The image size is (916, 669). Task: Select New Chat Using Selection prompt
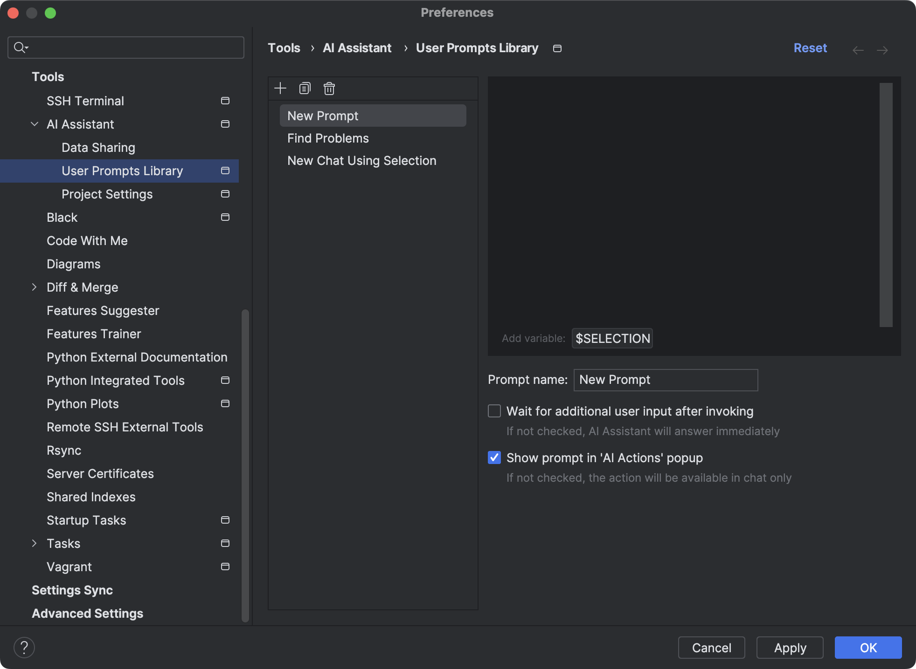[361, 161]
